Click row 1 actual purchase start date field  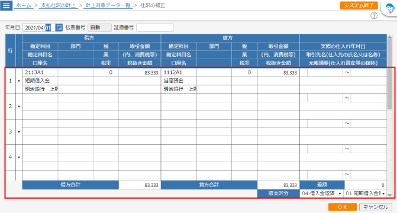coord(325,72)
